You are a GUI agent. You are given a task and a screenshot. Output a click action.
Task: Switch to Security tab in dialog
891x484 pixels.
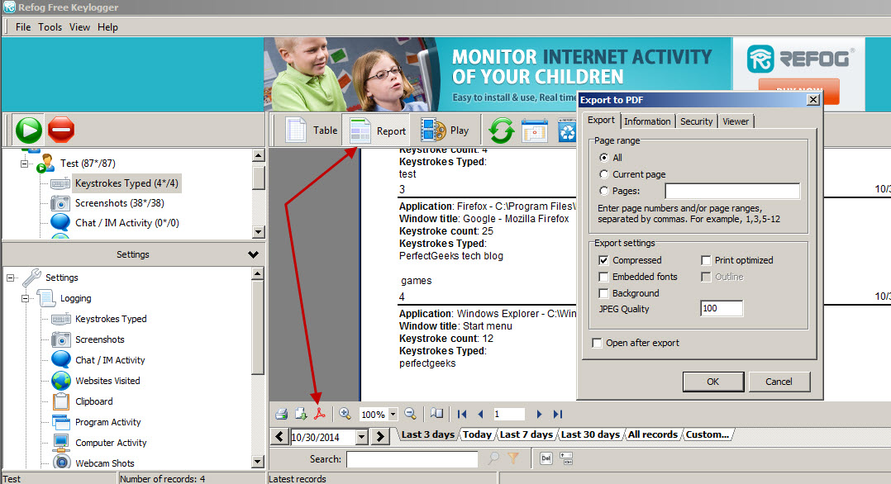[x=696, y=121]
